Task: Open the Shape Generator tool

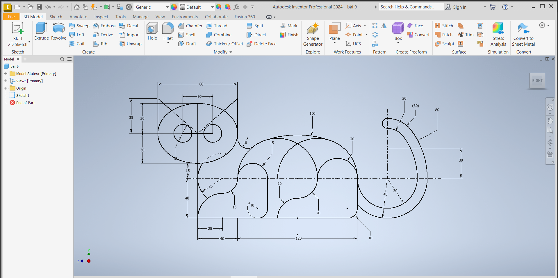Action: pos(313,34)
